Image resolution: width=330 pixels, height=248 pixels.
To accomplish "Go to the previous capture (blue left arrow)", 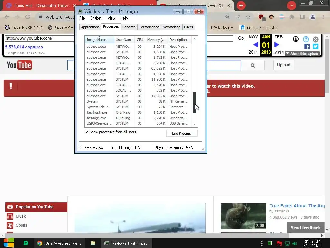I will tap(256, 45).
